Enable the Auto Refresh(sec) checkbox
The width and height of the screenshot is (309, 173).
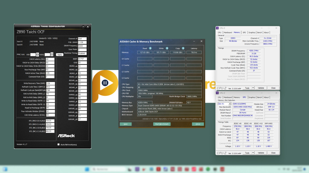(x=59, y=144)
